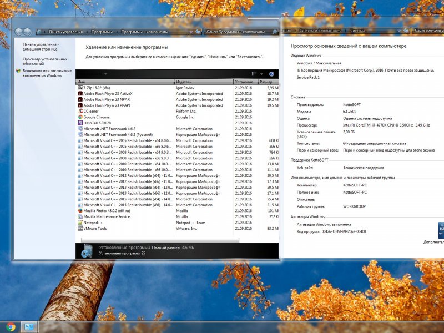
Task: Select the Mozilla Firefox 48.0.2 icon
Action: tap(80, 211)
